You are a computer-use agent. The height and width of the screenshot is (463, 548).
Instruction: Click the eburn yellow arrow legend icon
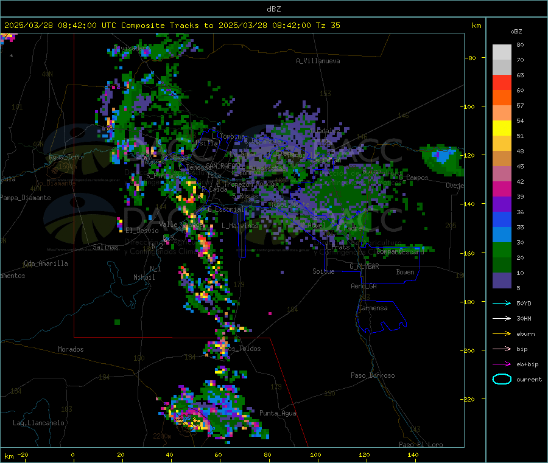pos(502,334)
